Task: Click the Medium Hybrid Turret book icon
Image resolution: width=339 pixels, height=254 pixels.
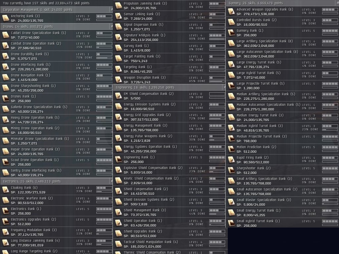Action: coord(231,128)
